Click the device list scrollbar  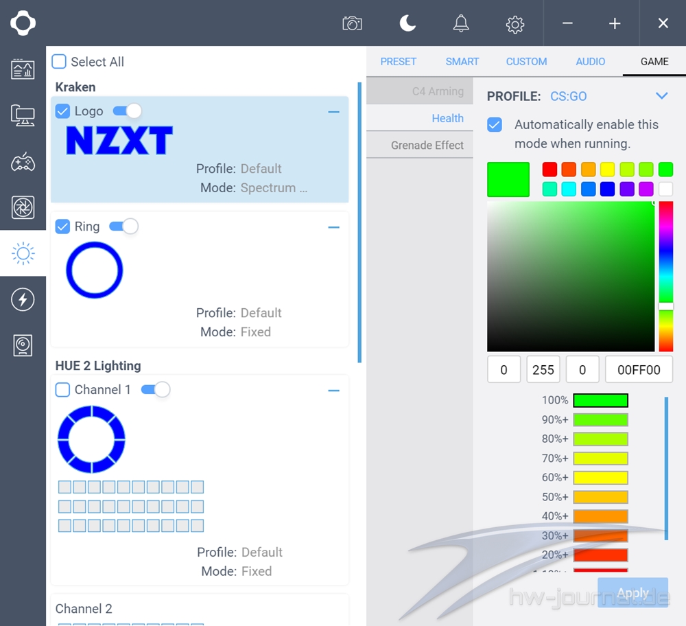pos(359,222)
